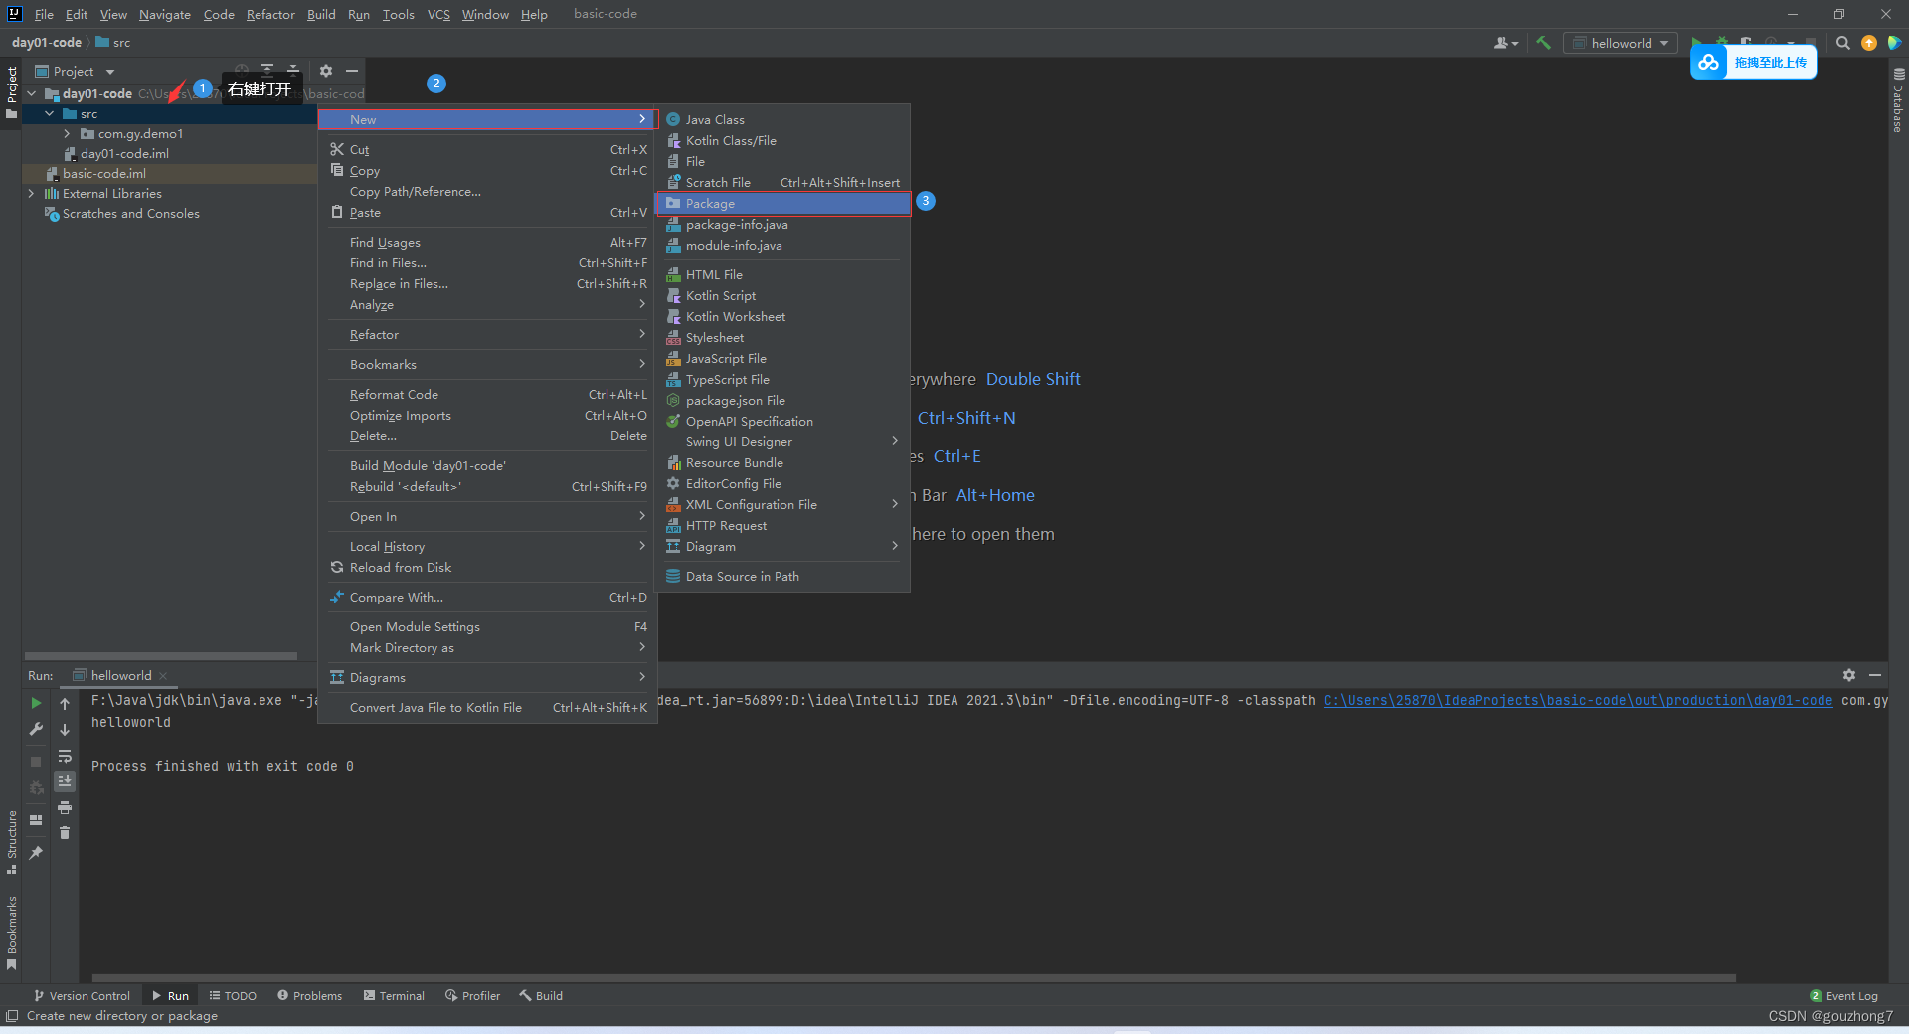Open run configuration wrench icon in Run panel
The height and width of the screenshot is (1034, 1909).
click(x=36, y=729)
